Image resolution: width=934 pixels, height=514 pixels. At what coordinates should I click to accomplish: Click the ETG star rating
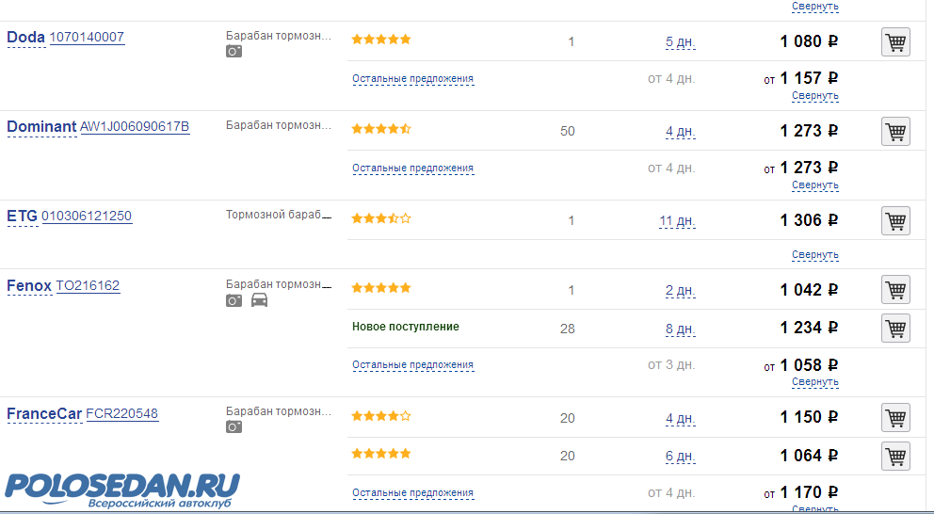coord(381,218)
